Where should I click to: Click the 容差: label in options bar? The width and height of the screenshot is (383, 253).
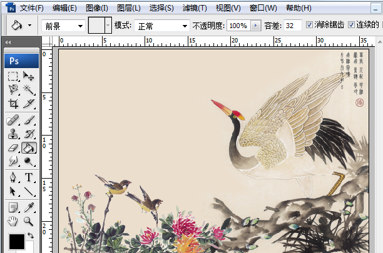point(273,26)
